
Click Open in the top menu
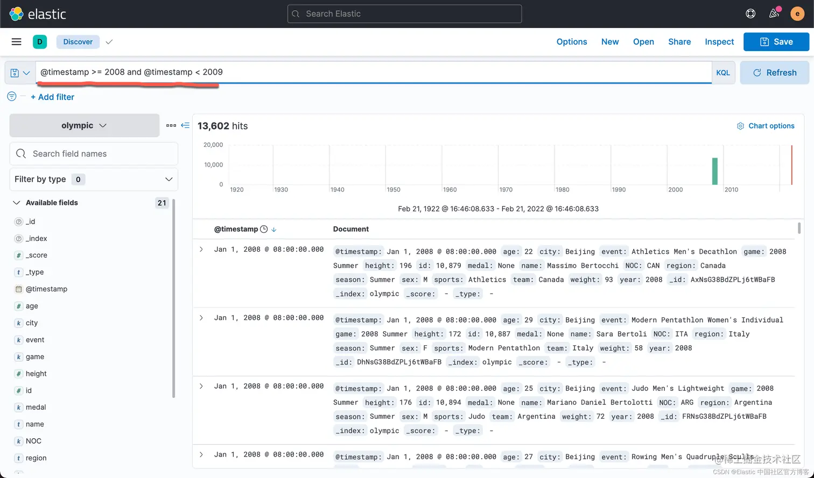[x=643, y=42]
